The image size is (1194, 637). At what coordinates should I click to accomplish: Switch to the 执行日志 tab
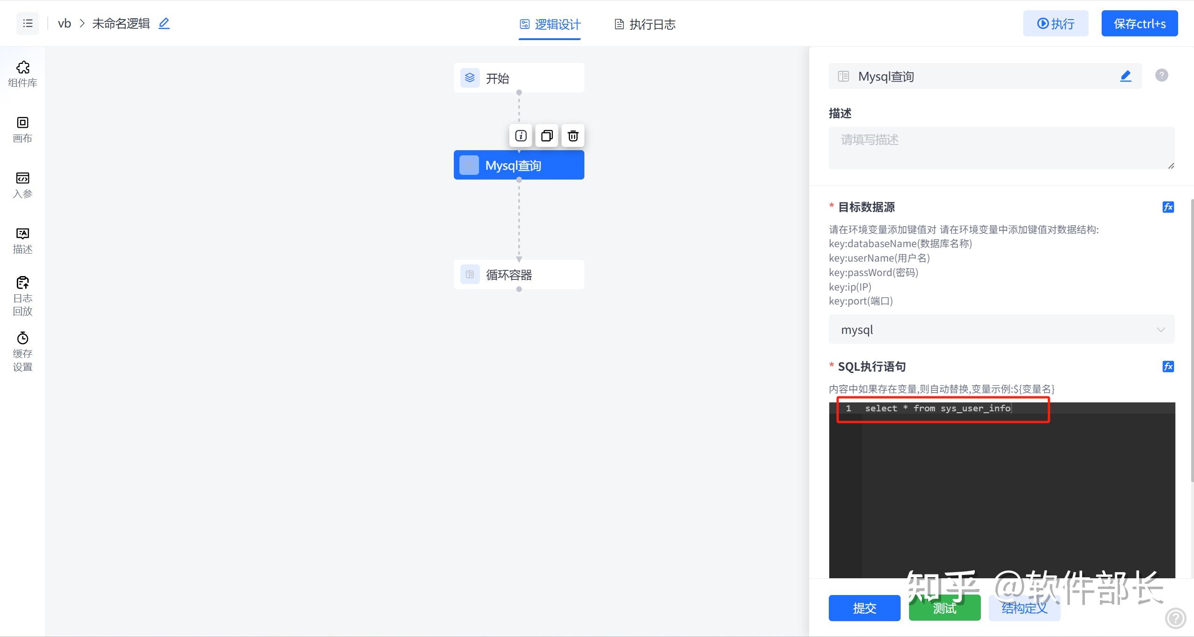pyautogui.click(x=644, y=24)
